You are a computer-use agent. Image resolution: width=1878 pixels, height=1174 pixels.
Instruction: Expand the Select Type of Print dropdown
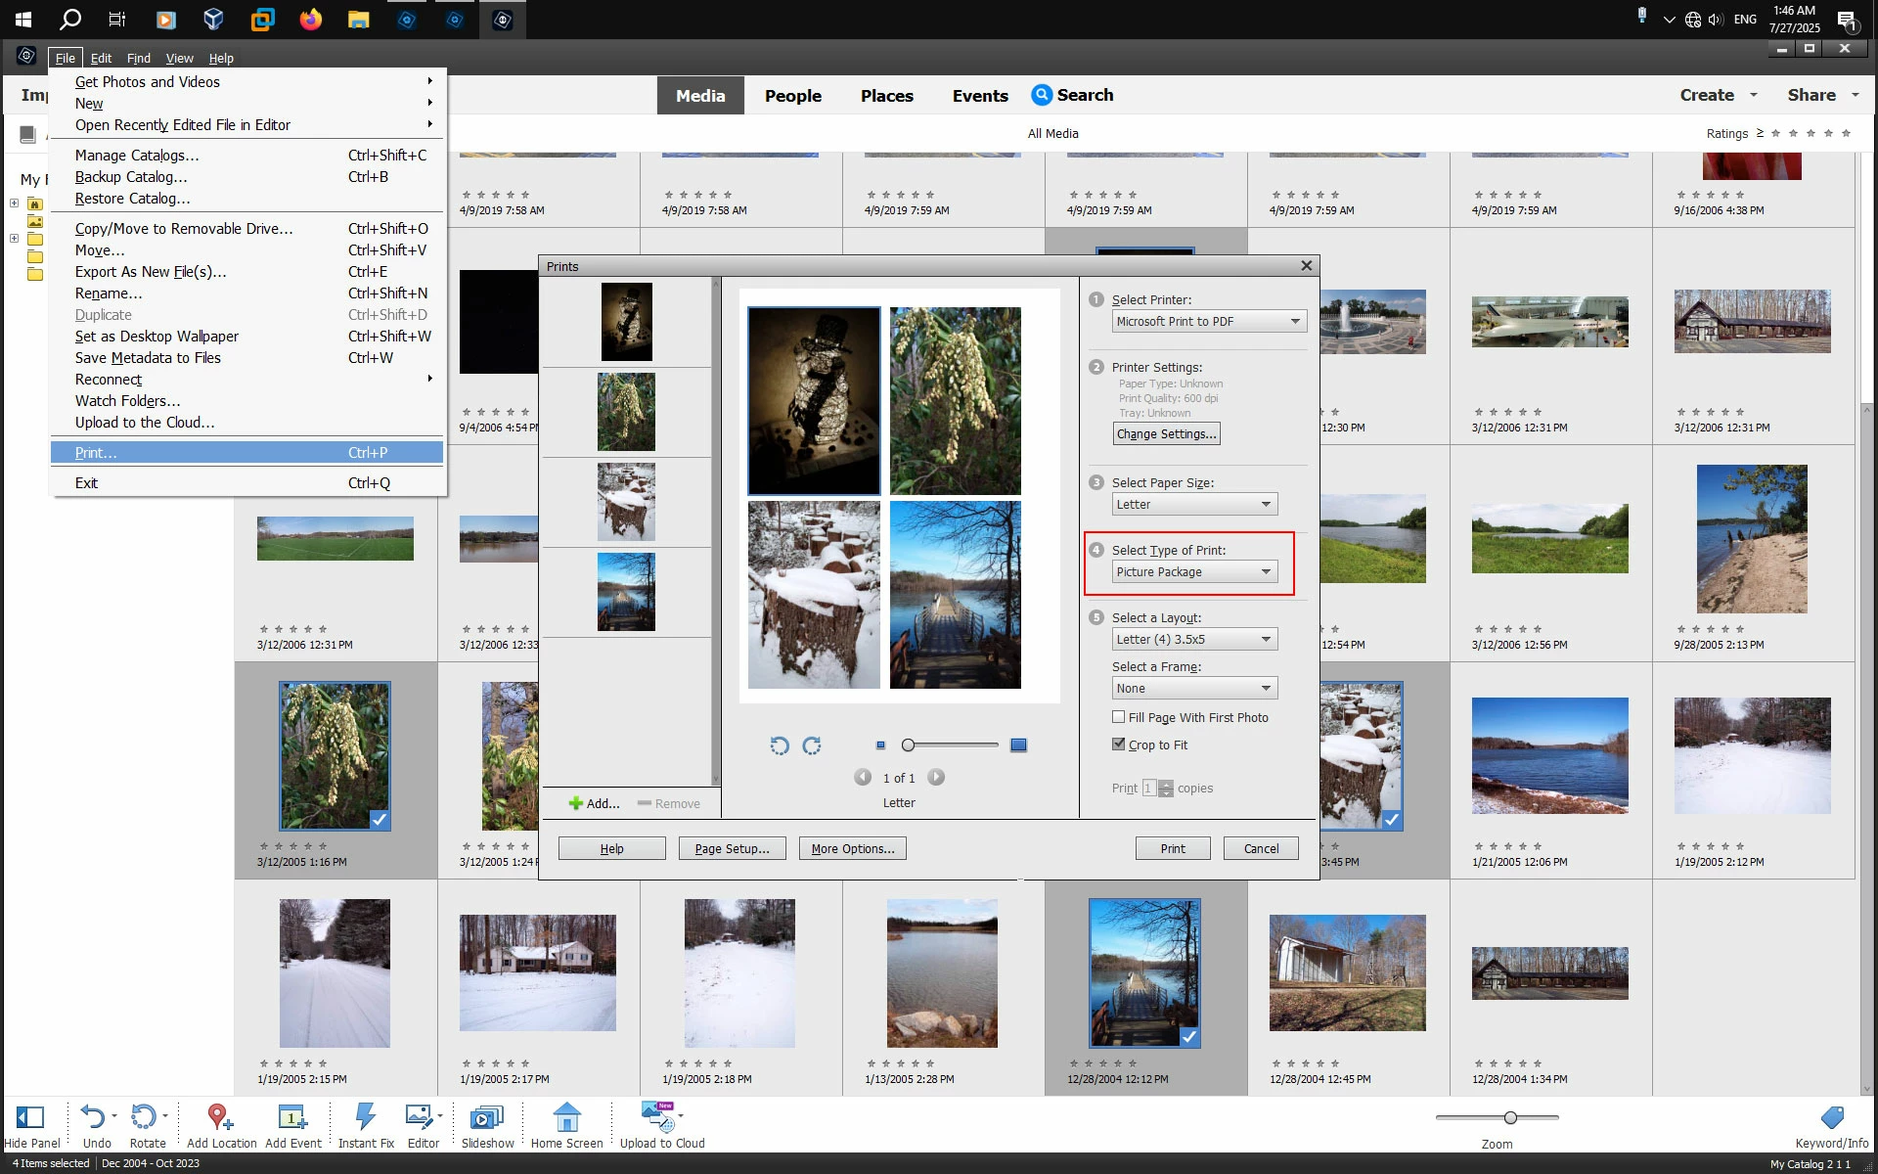pyautogui.click(x=1194, y=572)
